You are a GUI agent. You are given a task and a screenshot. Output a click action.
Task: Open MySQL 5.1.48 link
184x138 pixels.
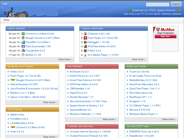tap(33, 55)
